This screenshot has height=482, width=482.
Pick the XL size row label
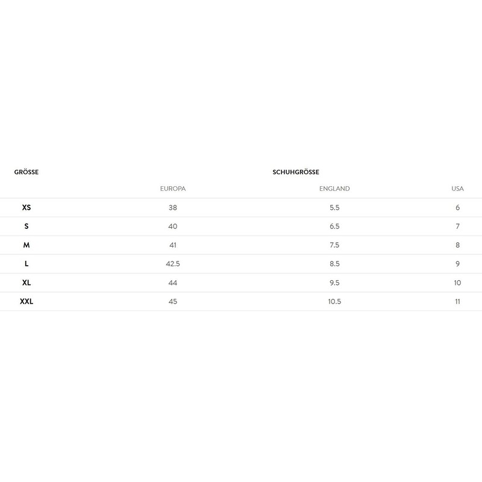tap(27, 283)
